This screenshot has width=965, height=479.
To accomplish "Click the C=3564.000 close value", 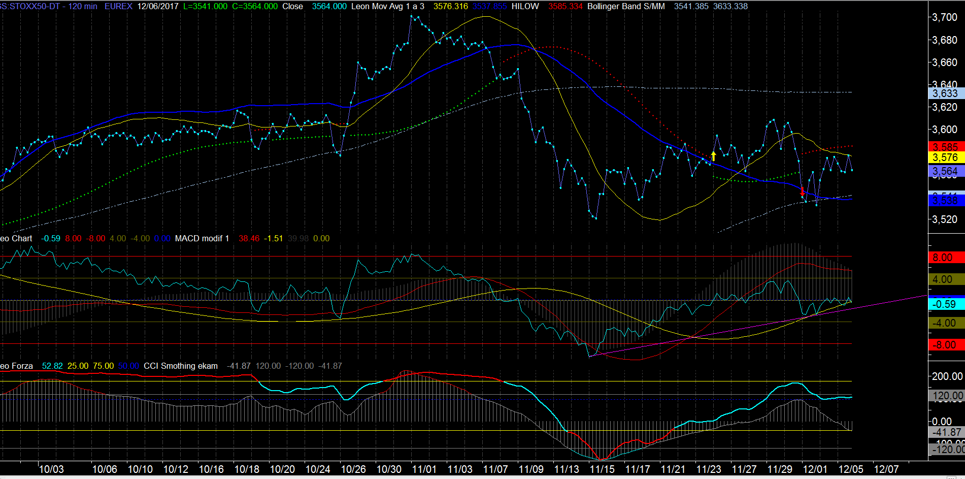I will (255, 6).
